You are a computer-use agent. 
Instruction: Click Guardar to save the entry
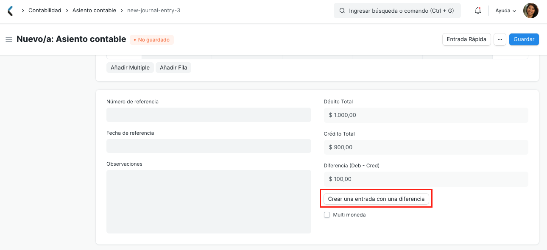524,39
